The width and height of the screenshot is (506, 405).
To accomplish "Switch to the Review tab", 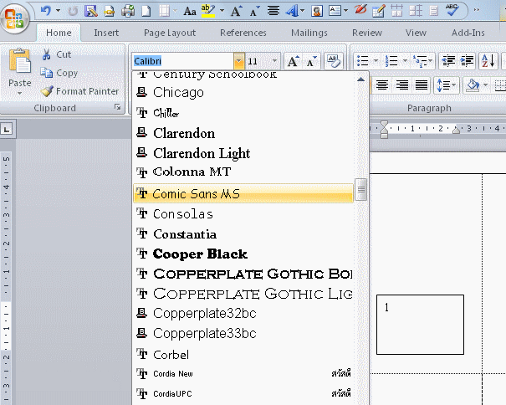I will pos(367,33).
